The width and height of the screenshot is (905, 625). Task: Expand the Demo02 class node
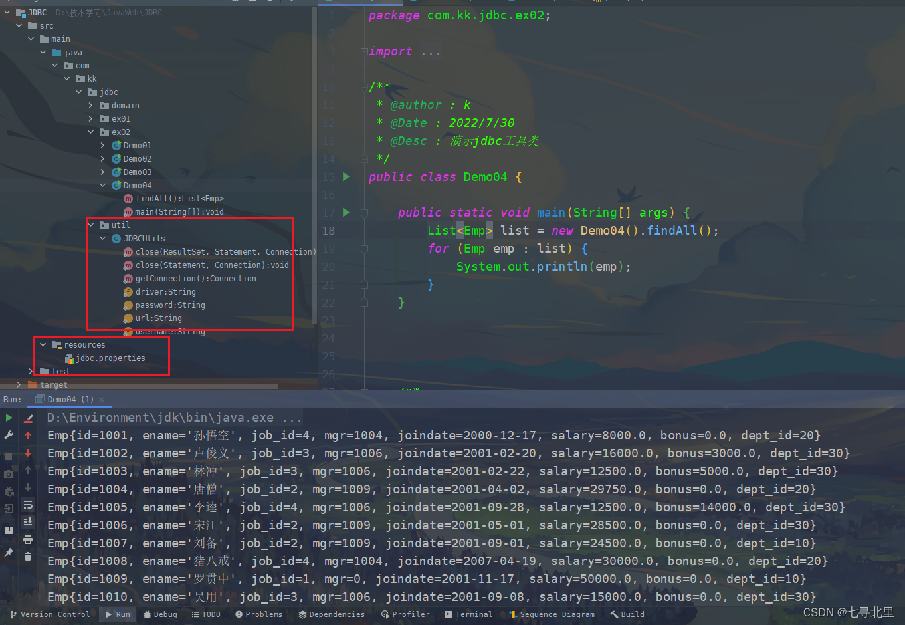pyautogui.click(x=103, y=158)
